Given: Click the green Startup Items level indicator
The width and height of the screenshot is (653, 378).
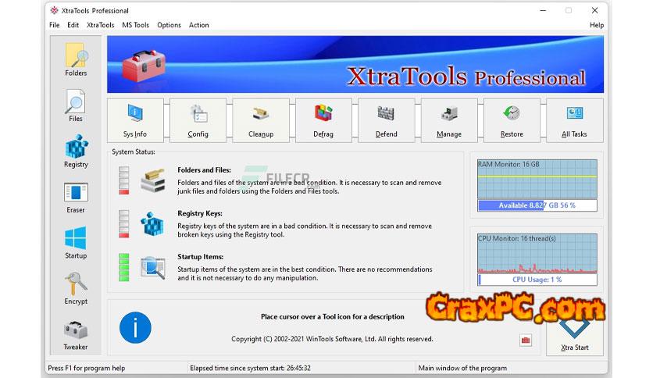Looking at the screenshot, I should [123, 267].
